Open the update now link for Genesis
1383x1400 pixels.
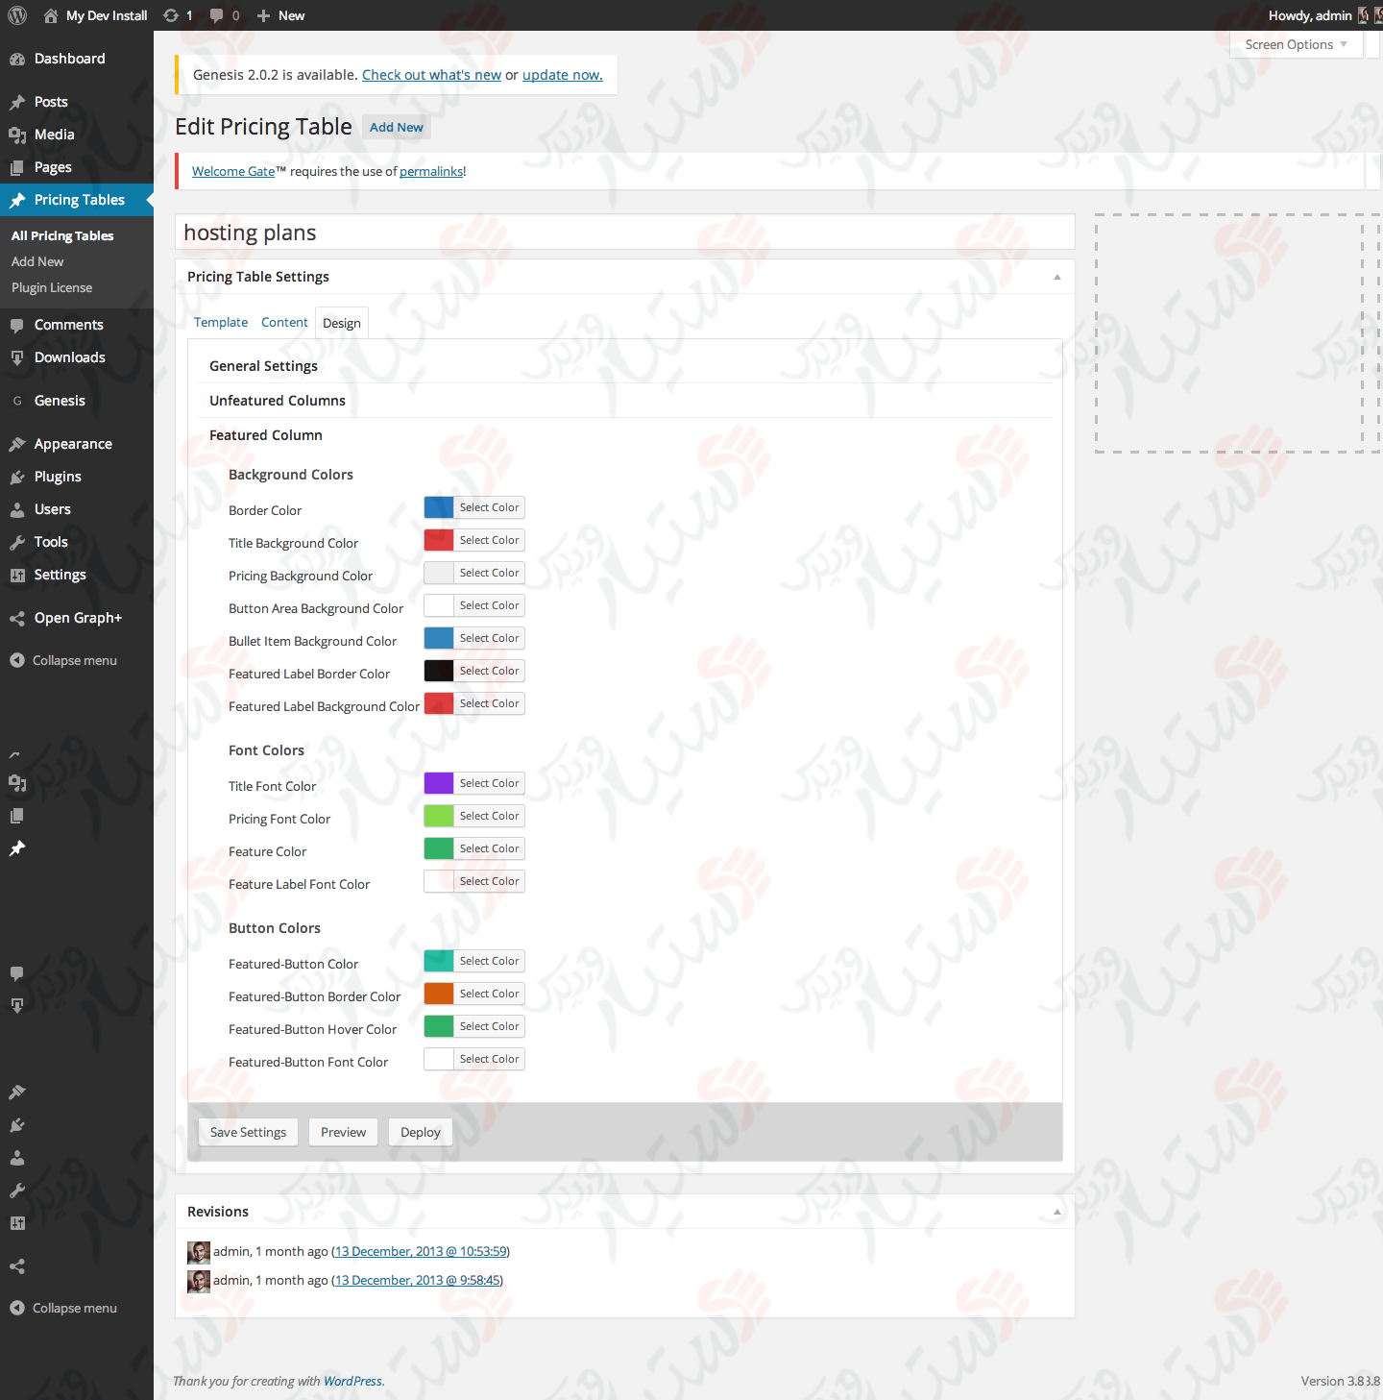[x=562, y=74]
